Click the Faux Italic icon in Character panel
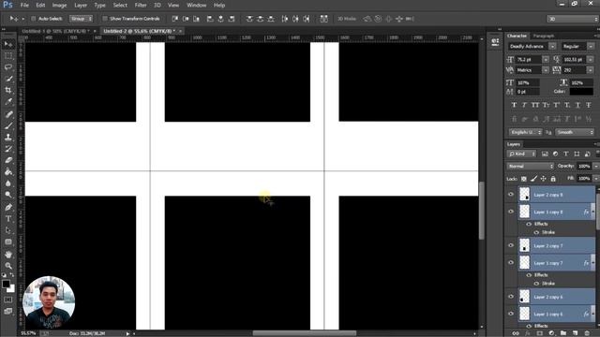This screenshot has width=600, height=337. [524, 105]
